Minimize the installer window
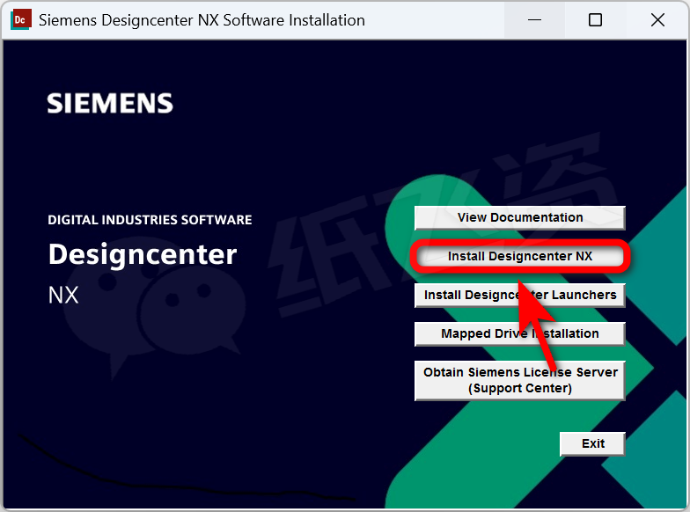The height and width of the screenshot is (512, 690). point(532,19)
